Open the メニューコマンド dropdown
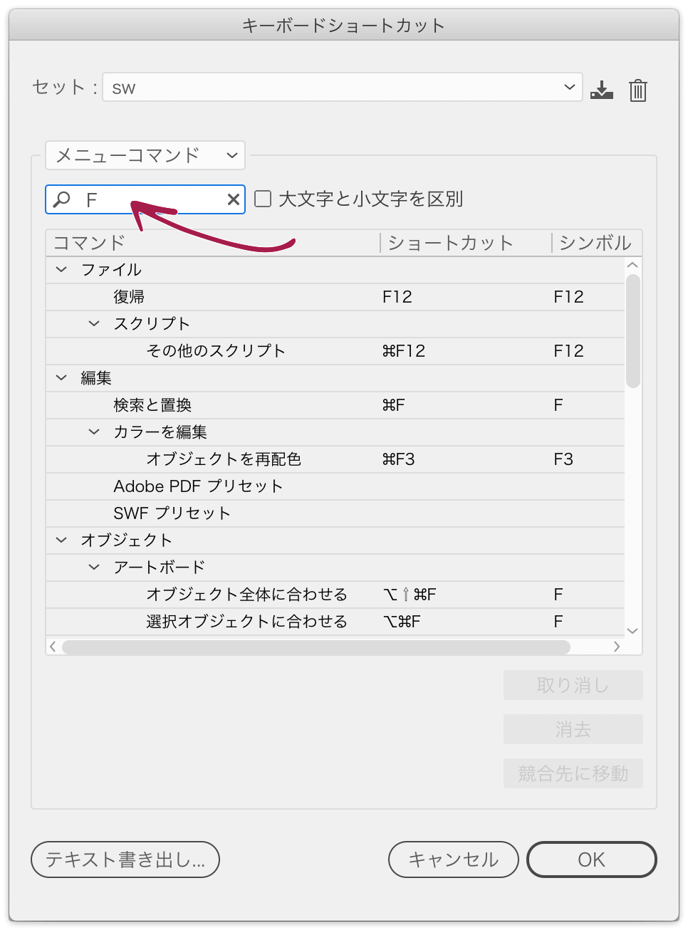The width and height of the screenshot is (688, 930). (145, 155)
